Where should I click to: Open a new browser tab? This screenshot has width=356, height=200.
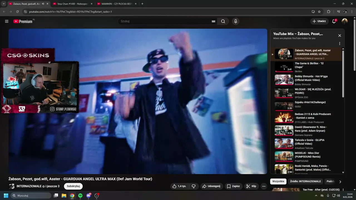[142, 4]
